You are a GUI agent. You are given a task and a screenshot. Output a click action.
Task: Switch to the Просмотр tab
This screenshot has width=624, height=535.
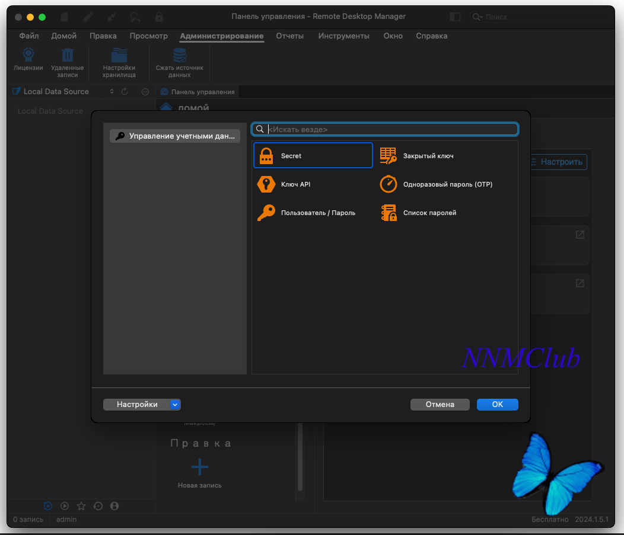point(148,36)
